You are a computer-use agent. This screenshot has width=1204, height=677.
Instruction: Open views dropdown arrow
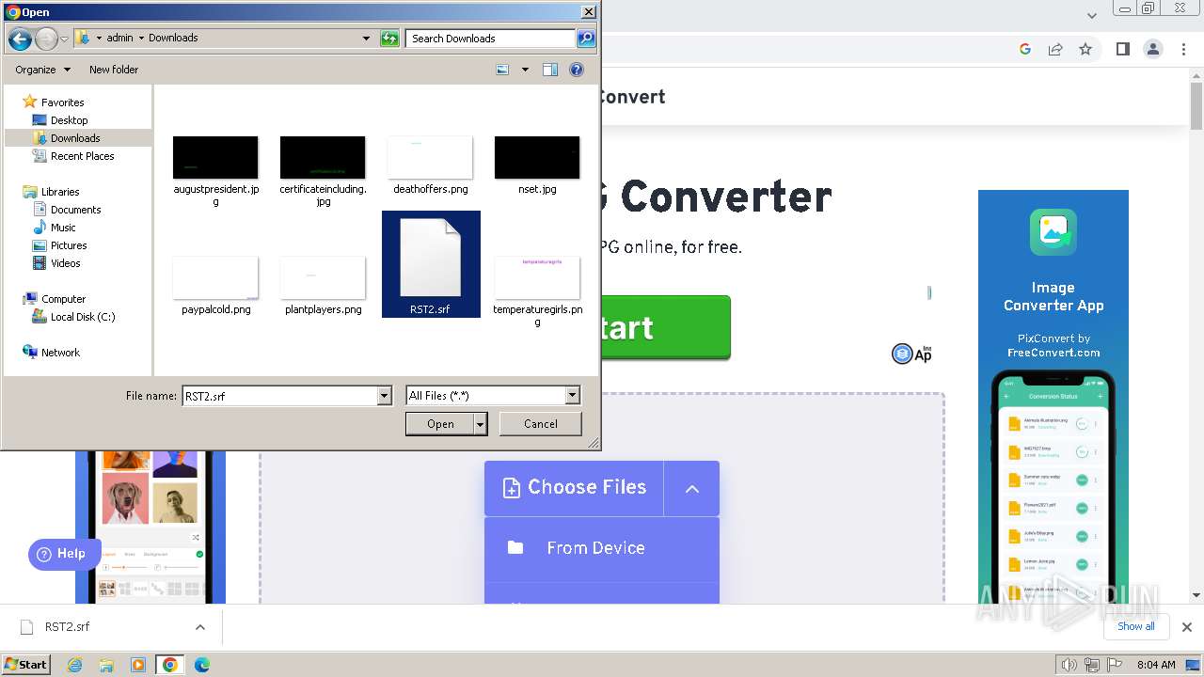[x=525, y=70]
